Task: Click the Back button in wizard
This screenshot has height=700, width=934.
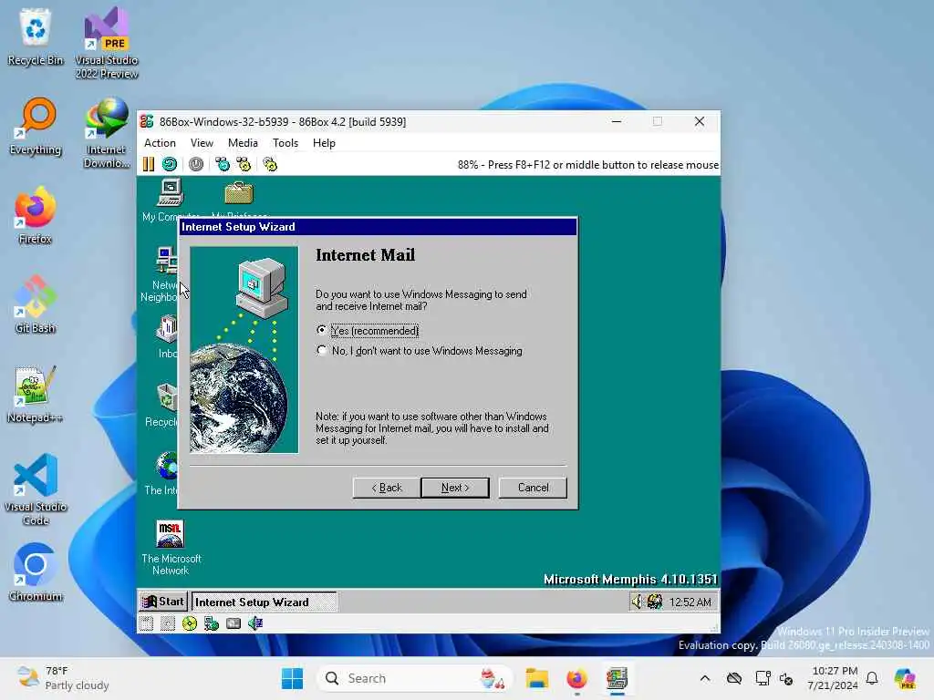Action: coord(387,488)
